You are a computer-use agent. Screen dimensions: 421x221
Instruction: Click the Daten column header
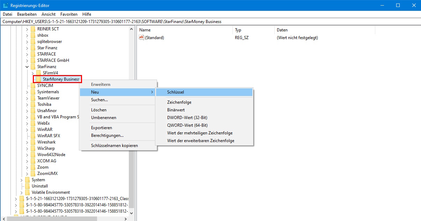325,30
